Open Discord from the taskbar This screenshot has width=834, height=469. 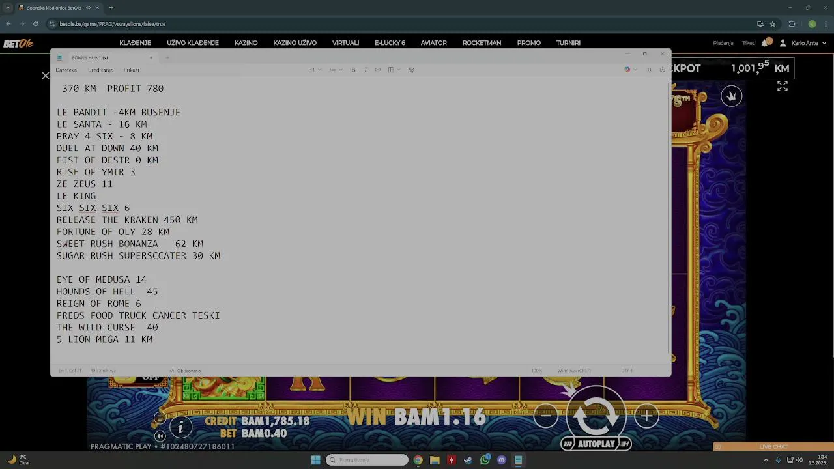click(502, 460)
